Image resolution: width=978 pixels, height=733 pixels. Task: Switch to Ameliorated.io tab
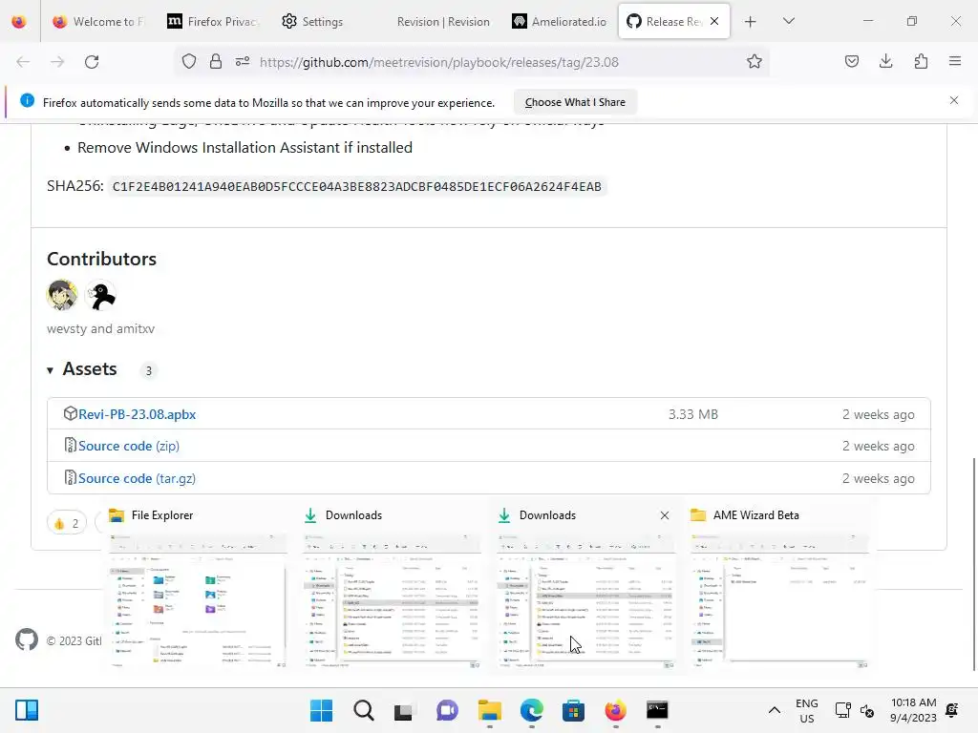[x=560, y=22]
